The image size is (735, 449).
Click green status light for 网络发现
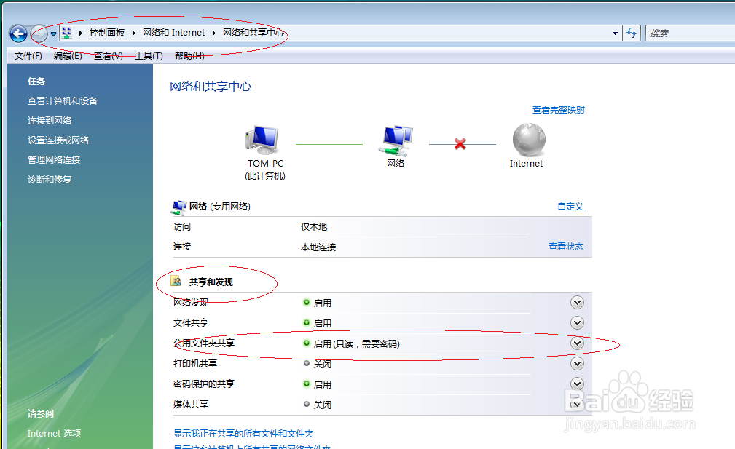[x=307, y=302]
